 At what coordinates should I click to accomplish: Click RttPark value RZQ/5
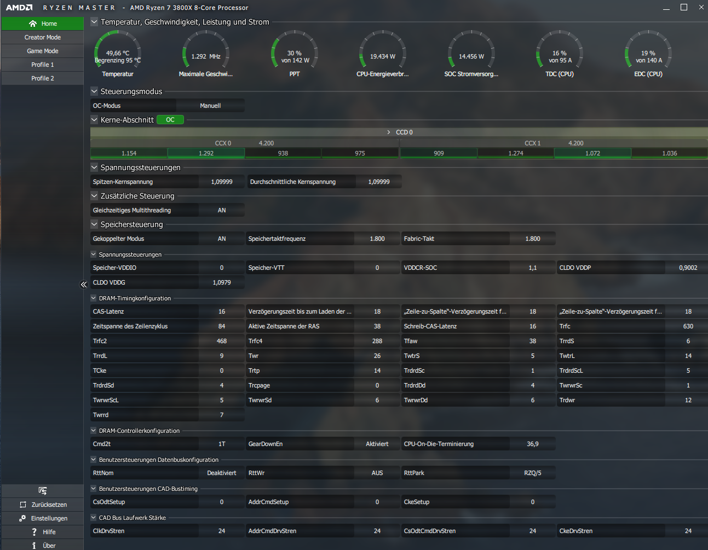click(x=533, y=473)
